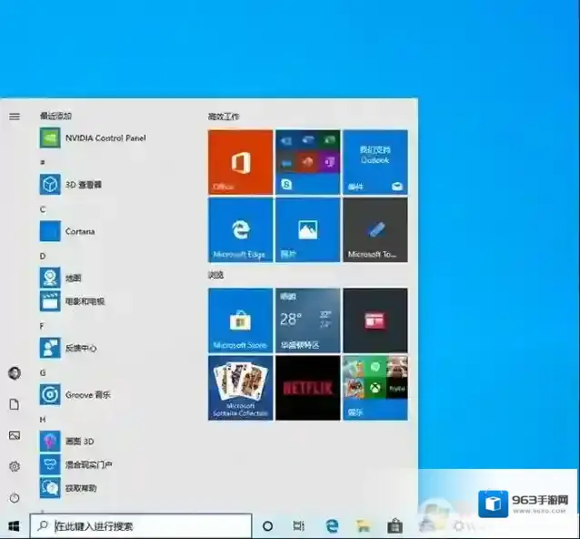This screenshot has height=539, width=580.
Task: Click the letter F section header
Action: pos(42,326)
